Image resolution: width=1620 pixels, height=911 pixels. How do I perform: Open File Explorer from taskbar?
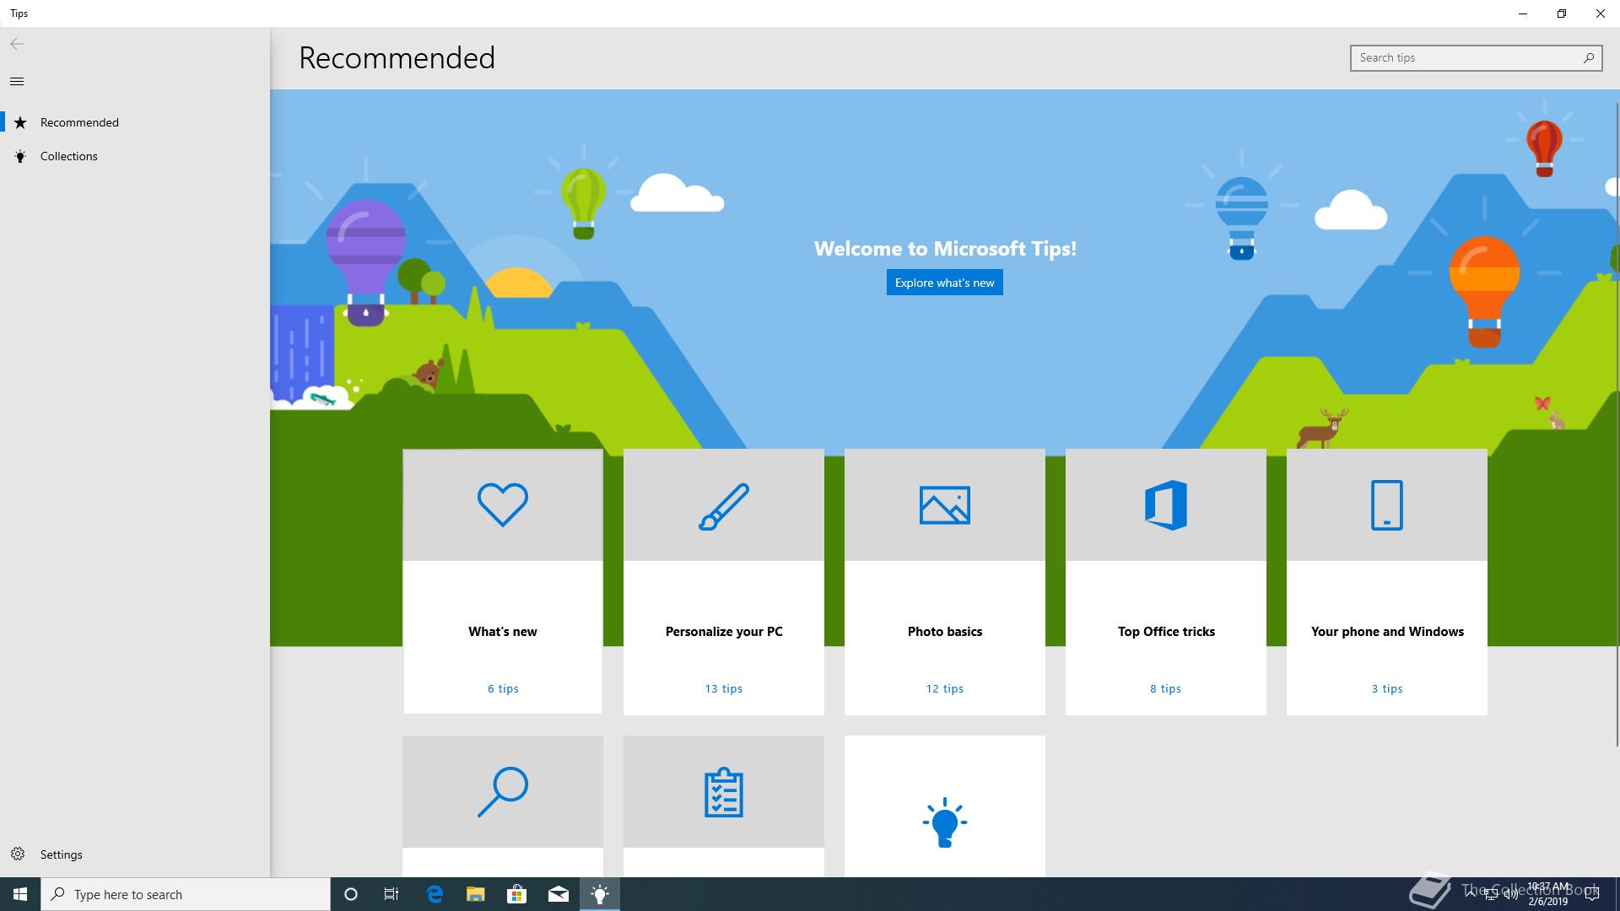pyautogui.click(x=476, y=894)
